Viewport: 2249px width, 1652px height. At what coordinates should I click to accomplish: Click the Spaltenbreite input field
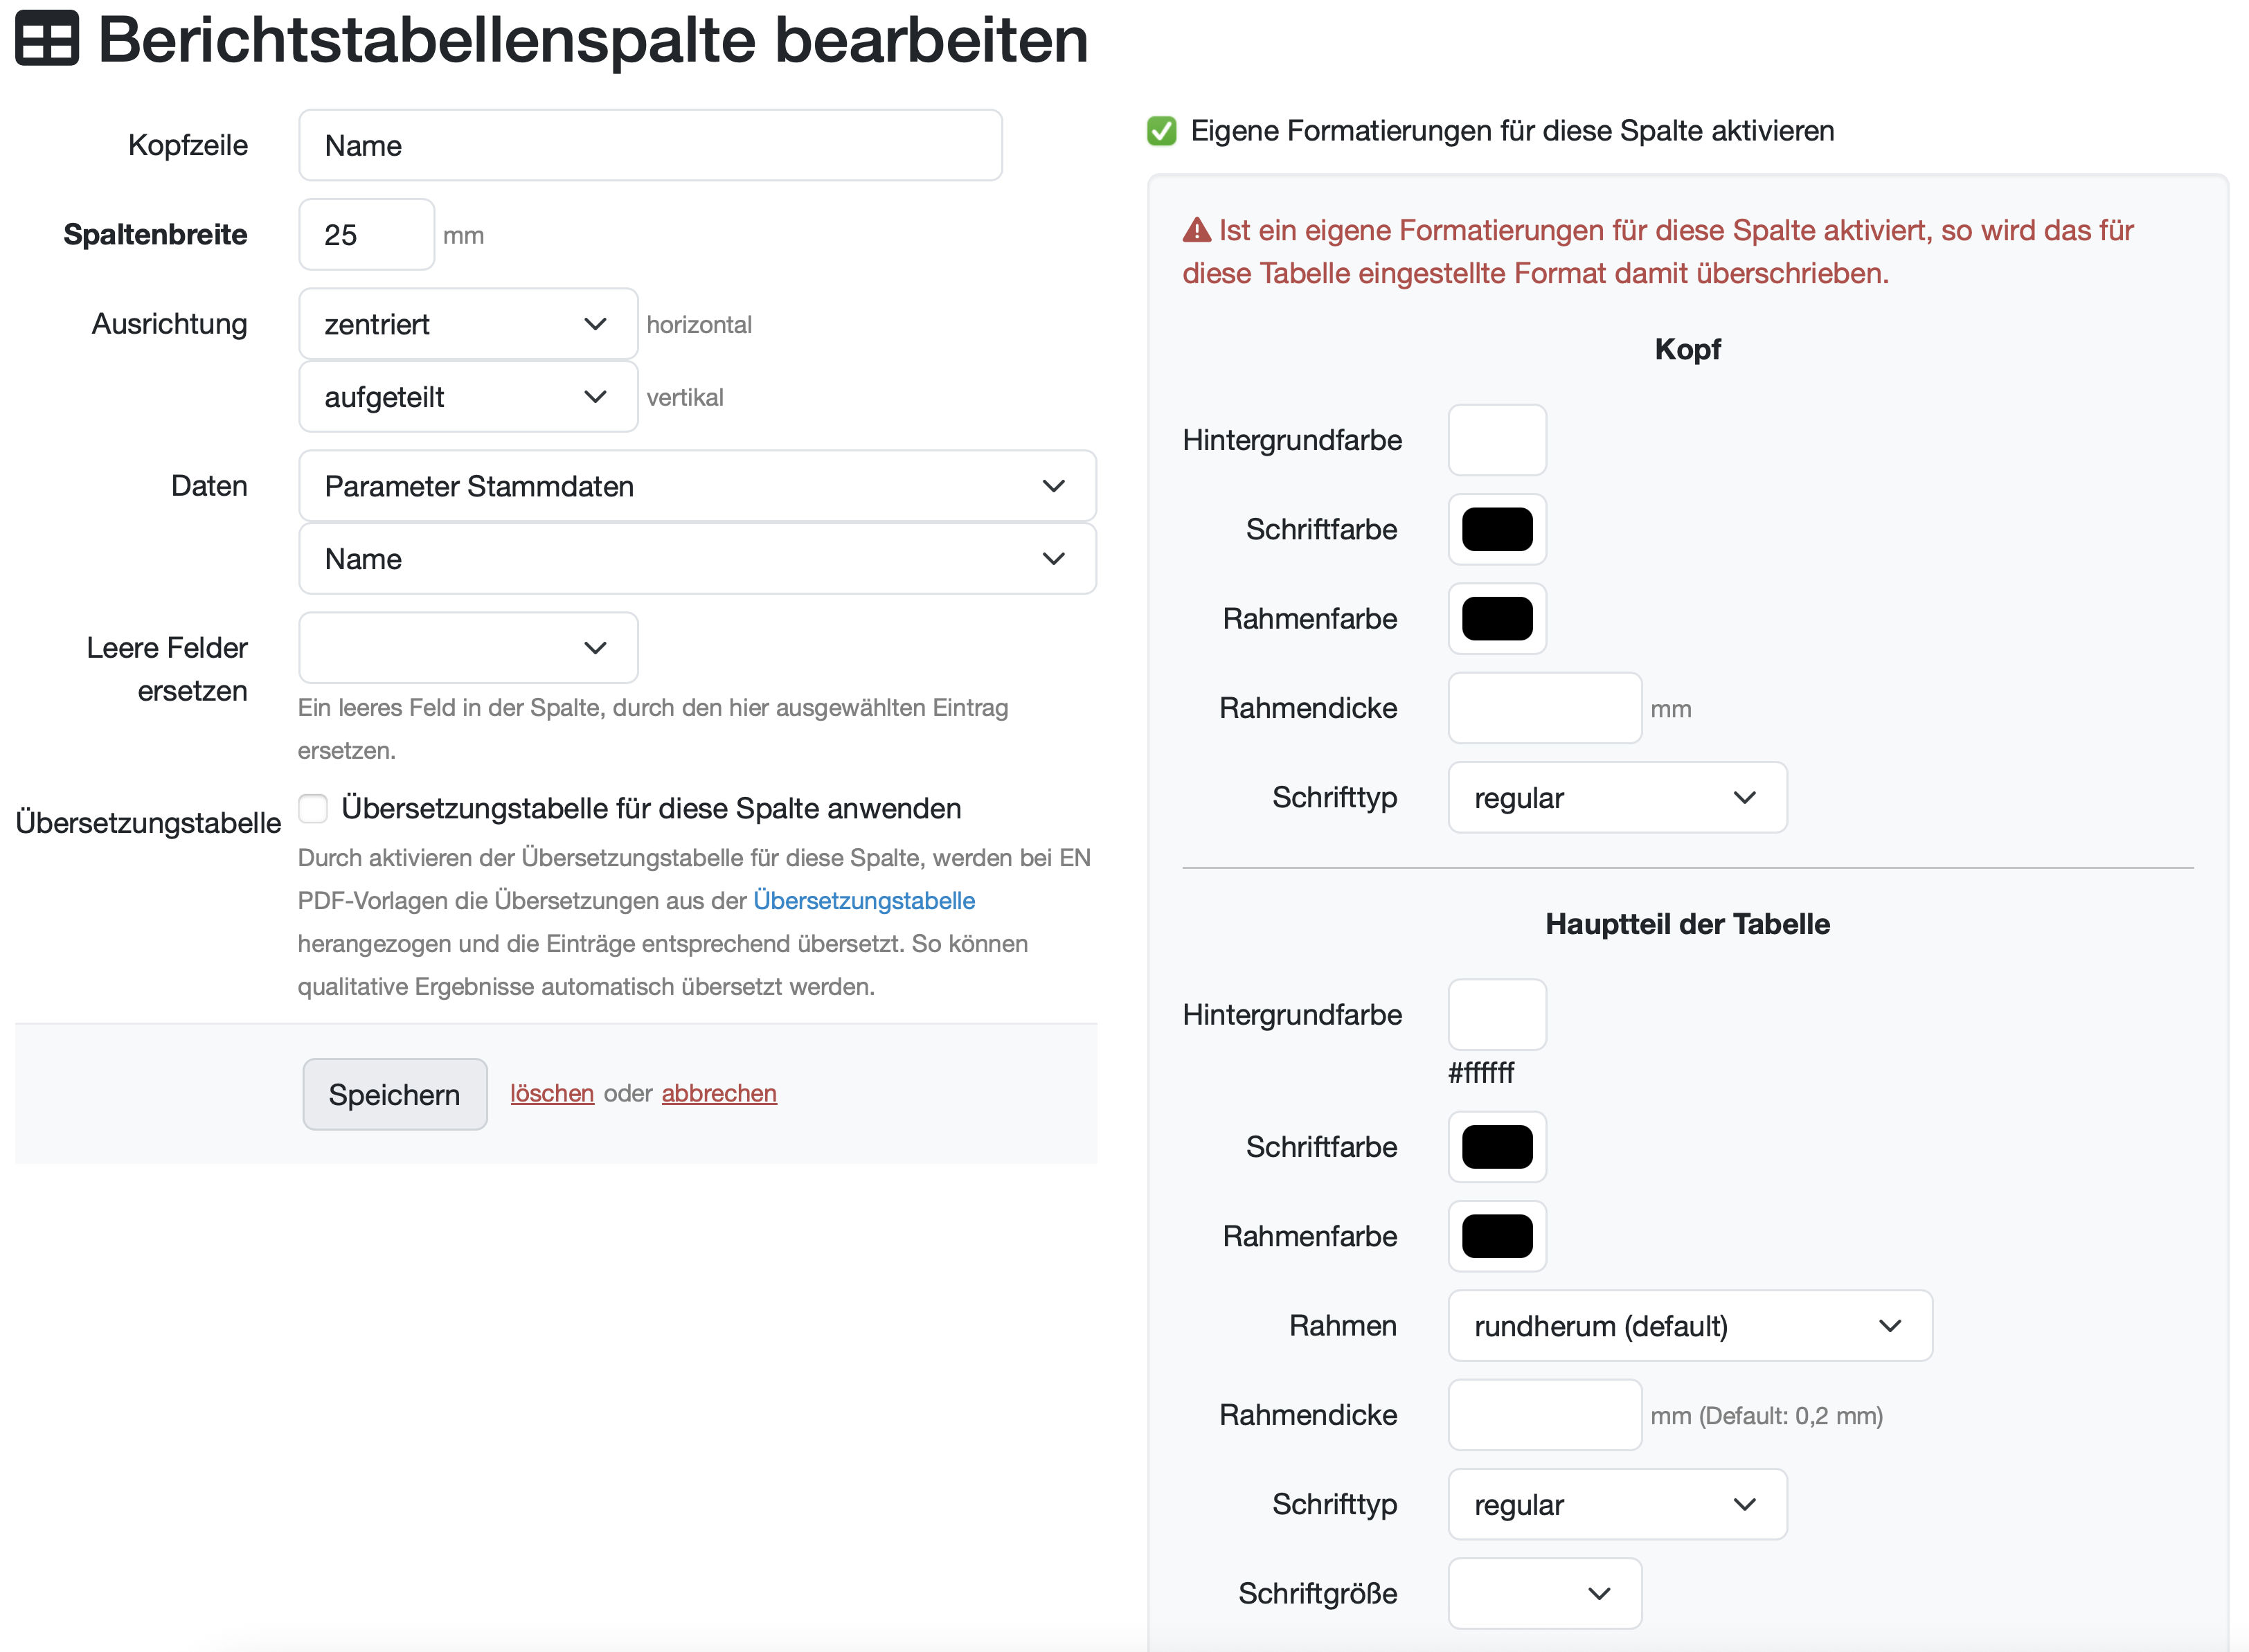tap(366, 235)
